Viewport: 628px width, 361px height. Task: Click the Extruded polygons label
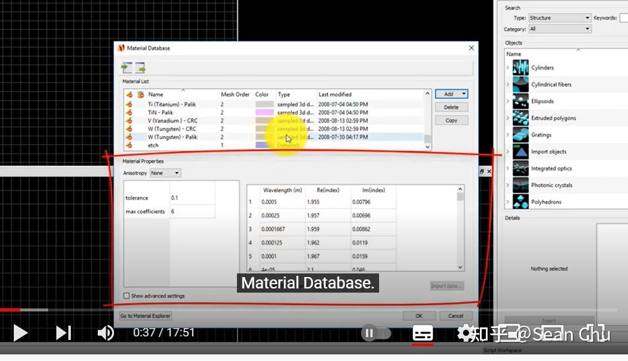554,118
